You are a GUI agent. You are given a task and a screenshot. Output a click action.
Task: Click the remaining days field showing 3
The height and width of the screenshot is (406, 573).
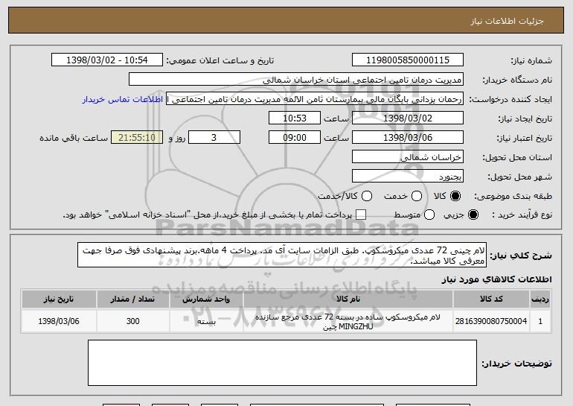(214, 138)
